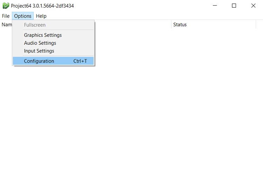263x184 pixels.
Task: Click the divider between Name and Status columns
Action: tap(171, 24)
